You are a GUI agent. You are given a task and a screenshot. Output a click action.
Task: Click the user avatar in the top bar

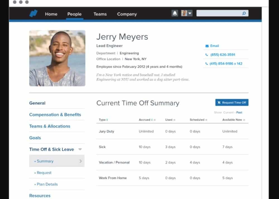pyautogui.click(x=184, y=13)
